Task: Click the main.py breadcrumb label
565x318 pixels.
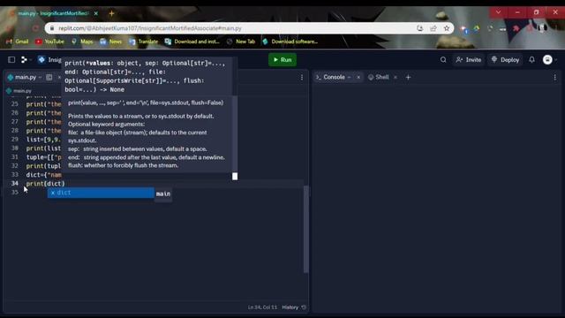Action: pyautogui.click(x=22, y=91)
